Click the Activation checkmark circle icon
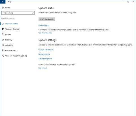The width and height of the screenshot is (136, 116). point(3,45)
